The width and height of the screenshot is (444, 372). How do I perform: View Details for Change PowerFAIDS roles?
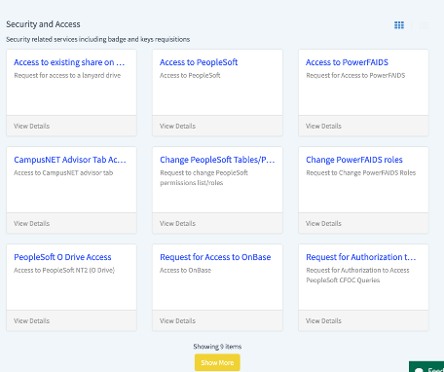[323, 223]
